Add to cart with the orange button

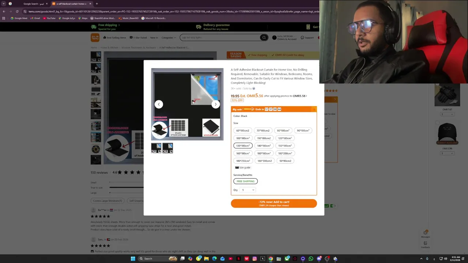pyautogui.click(x=274, y=203)
